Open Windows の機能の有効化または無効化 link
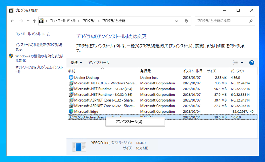The width and height of the screenshot is (265, 162). pos(39,58)
